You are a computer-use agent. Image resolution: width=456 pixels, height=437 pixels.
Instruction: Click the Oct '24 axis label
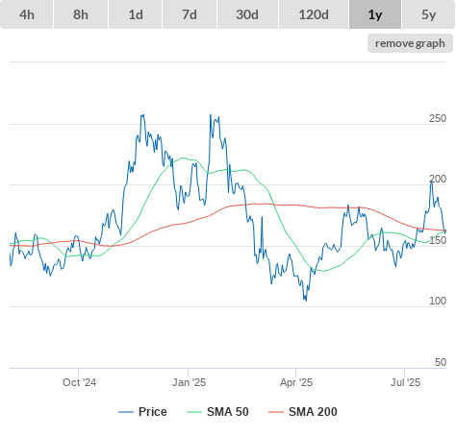coord(79,382)
